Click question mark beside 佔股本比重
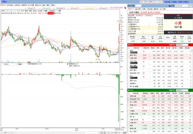Image resolution: width=193 pixels, height=134 pixels. pos(143,31)
